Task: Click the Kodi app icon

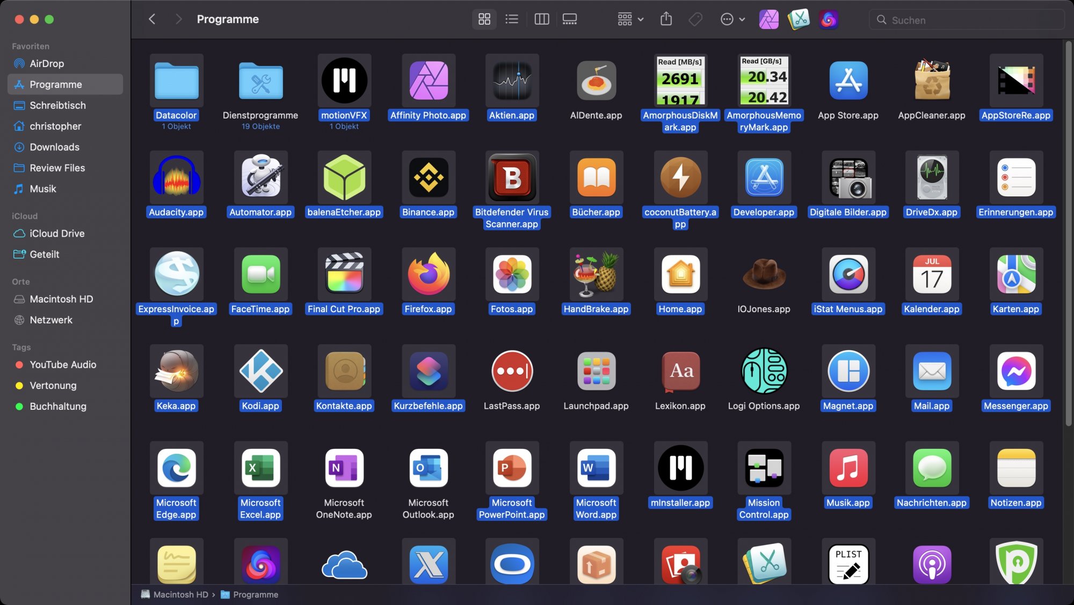Action: [260, 371]
